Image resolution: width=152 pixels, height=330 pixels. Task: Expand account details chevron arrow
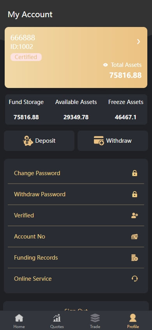138,42
